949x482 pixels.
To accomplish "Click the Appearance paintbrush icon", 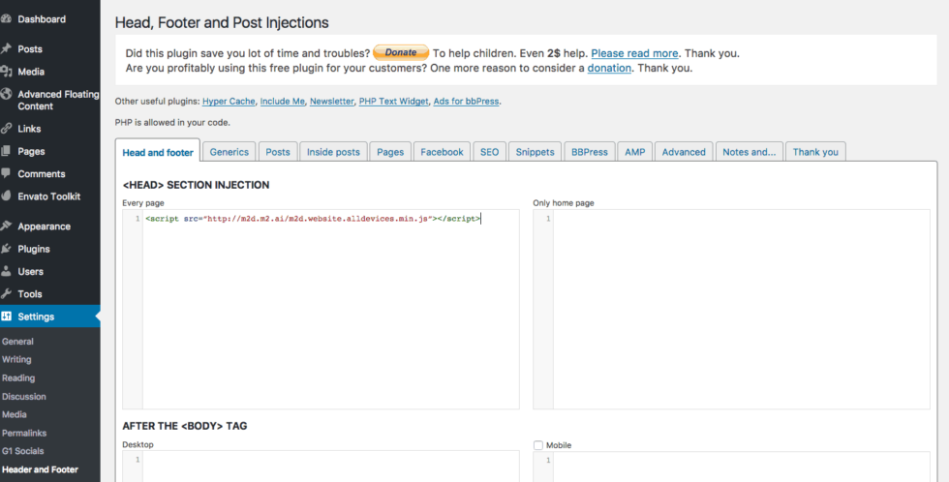I will click(x=6, y=226).
